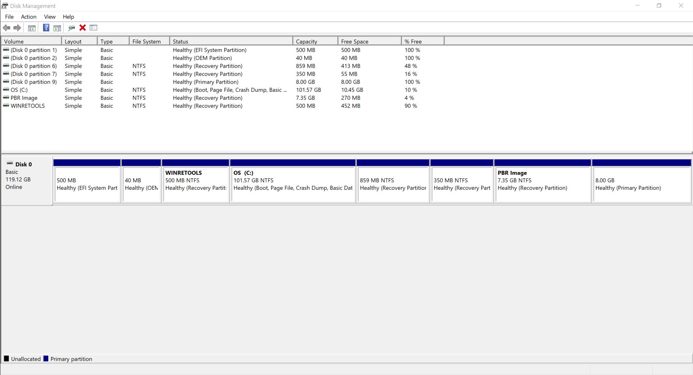Image resolution: width=693 pixels, height=375 pixels.
Task: Restore down the Disk Management window
Action: [x=659, y=6]
